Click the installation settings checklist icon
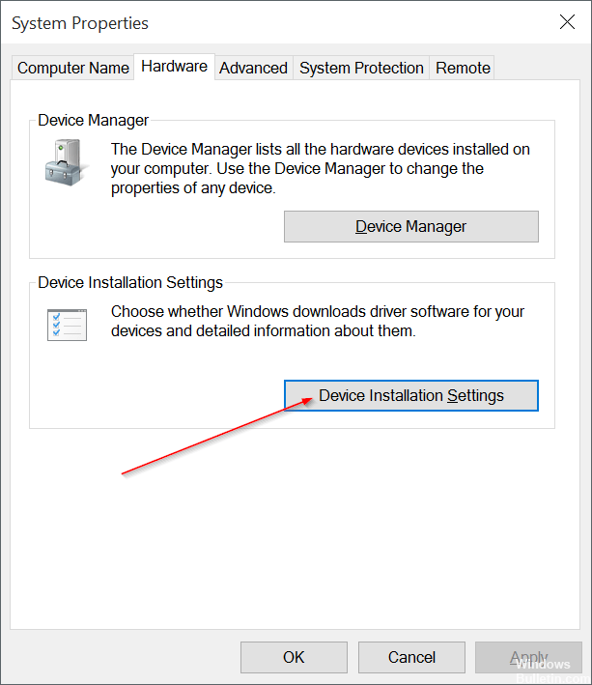592x685 pixels. coord(67,325)
